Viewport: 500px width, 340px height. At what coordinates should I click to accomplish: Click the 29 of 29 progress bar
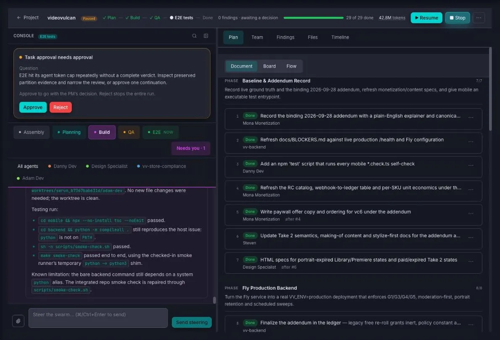click(313, 18)
